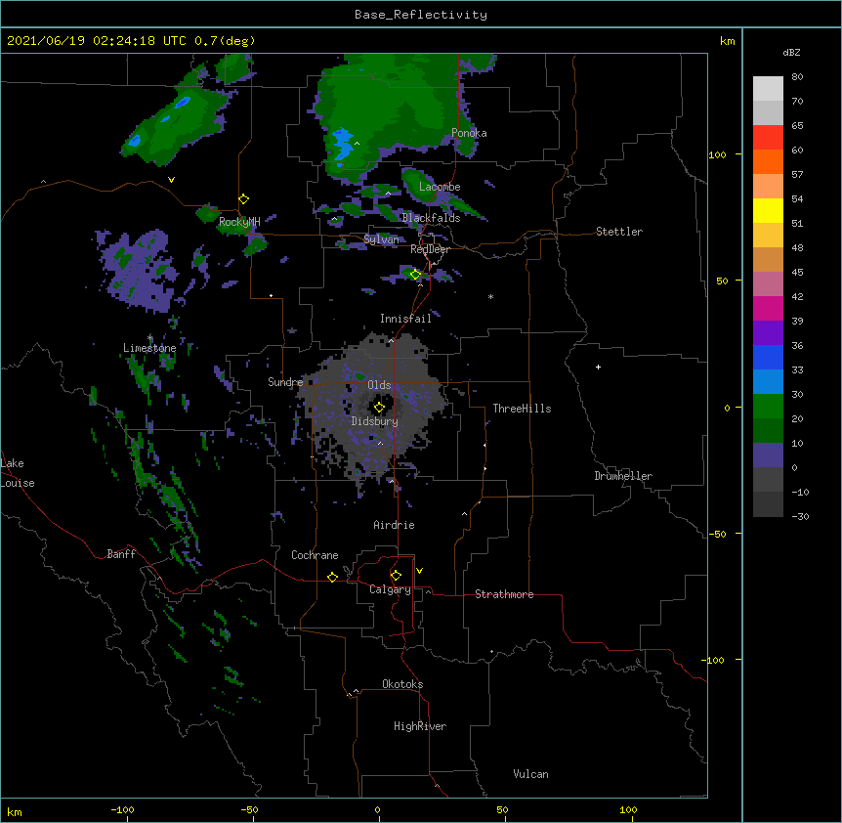Click the Base_Reflectivity title
Viewport: 842px width, 823px height.
(x=421, y=15)
